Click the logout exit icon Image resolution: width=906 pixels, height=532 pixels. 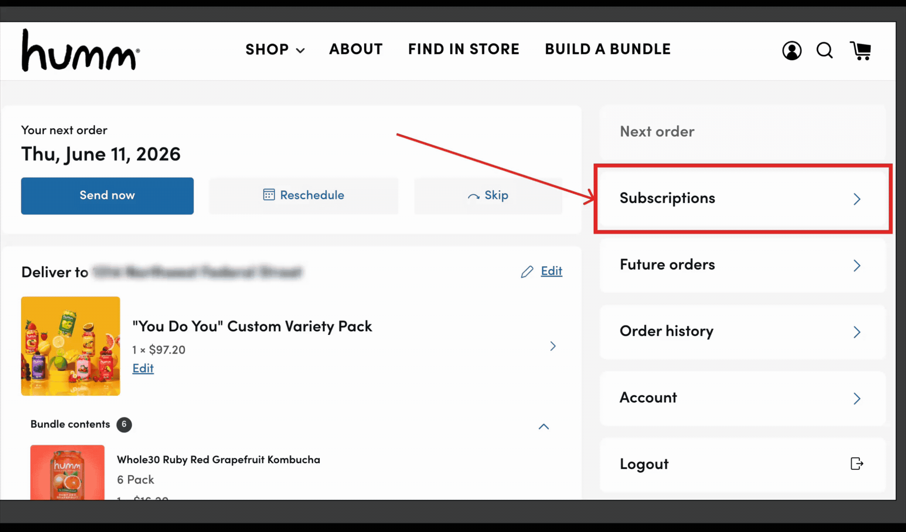(x=857, y=463)
